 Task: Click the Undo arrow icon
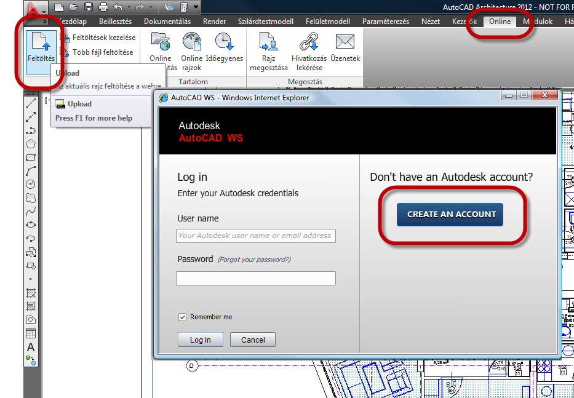point(118,7)
